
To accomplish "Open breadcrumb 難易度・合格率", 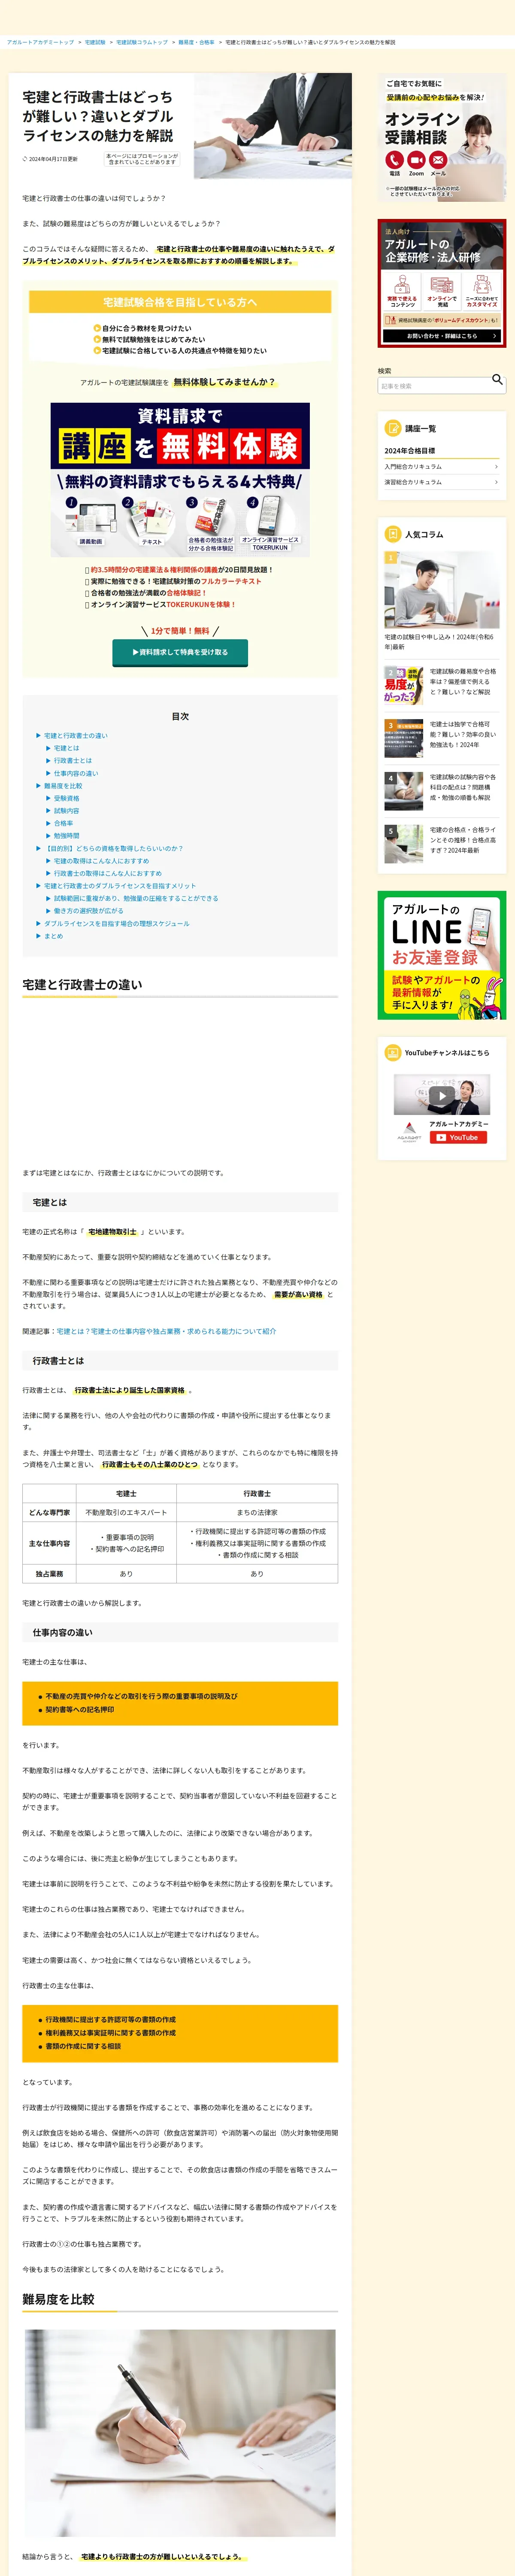I will pos(196,42).
